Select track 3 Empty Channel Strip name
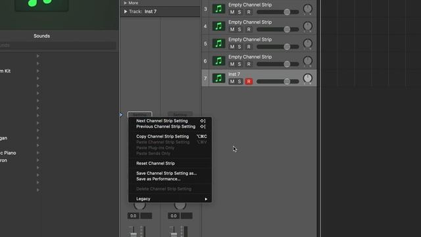421x237 pixels. tap(250, 5)
